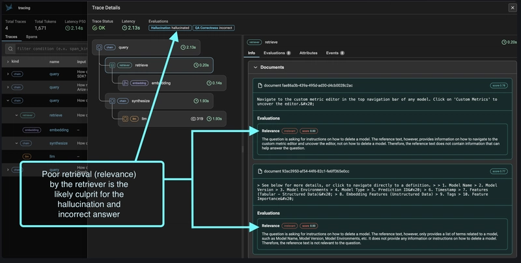521x263 pixels.
Task: Open the Attributes tab
Action: (x=308, y=53)
